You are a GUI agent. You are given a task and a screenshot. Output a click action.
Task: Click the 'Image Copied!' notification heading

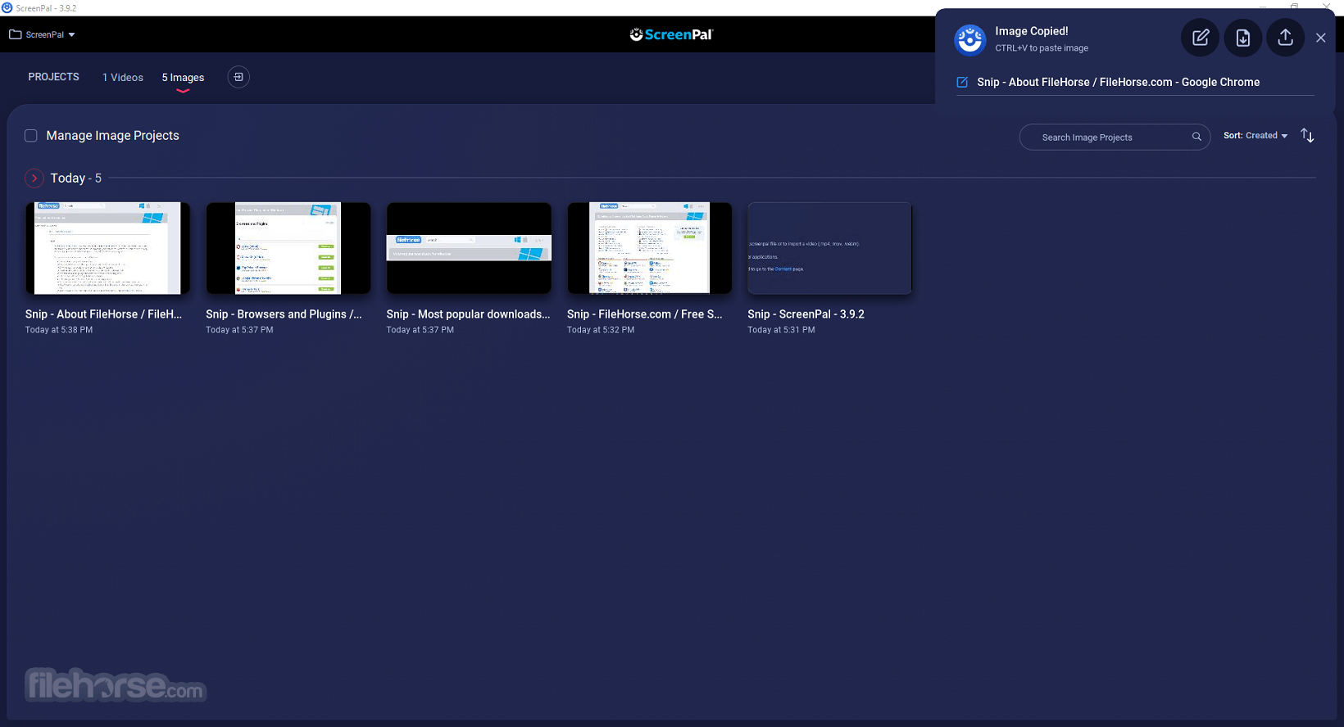coord(1031,31)
